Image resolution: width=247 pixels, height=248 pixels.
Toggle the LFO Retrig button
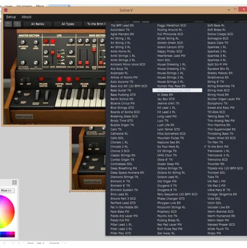[x=46, y=41]
